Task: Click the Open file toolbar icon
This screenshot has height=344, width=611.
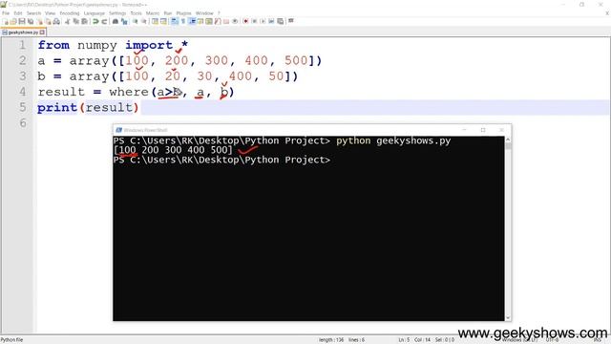Action: (x=13, y=21)
